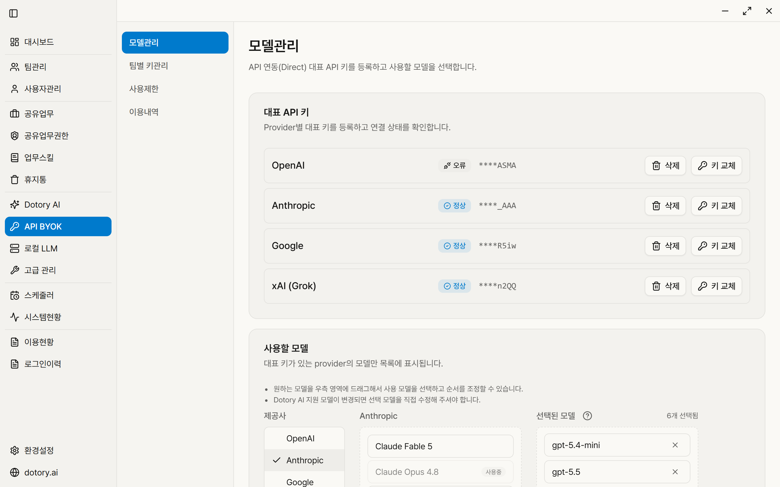Open the 환경설정 gear icon
Viewport: 780px width, 487px height.
(x=15, y=450)
